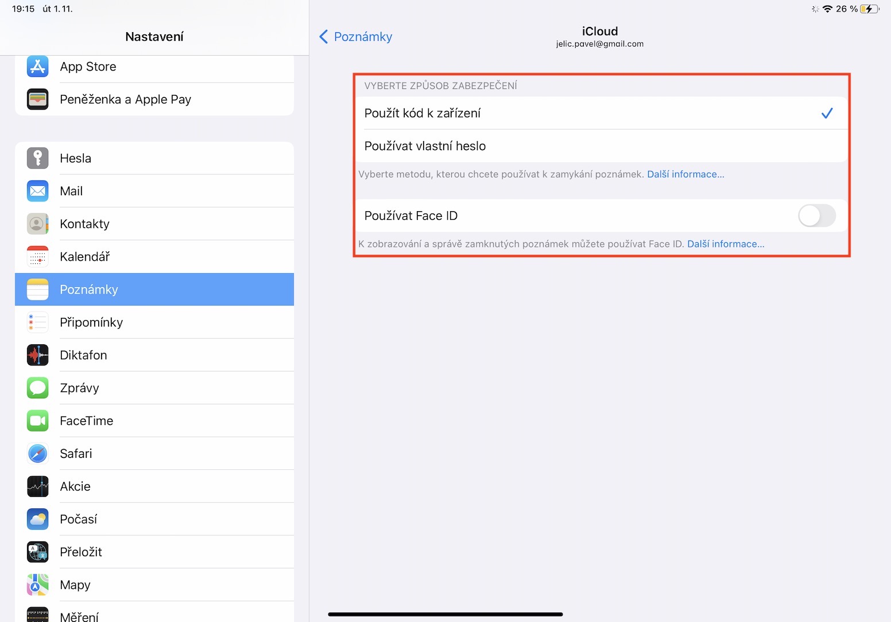Enable the Používat Face ID switch

click(x=816, y=216)
